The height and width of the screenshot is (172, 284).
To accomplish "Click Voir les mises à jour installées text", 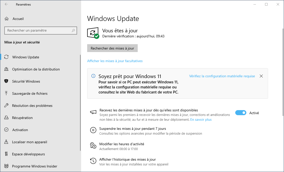I will pyautogui.click(x=134, y=164).
